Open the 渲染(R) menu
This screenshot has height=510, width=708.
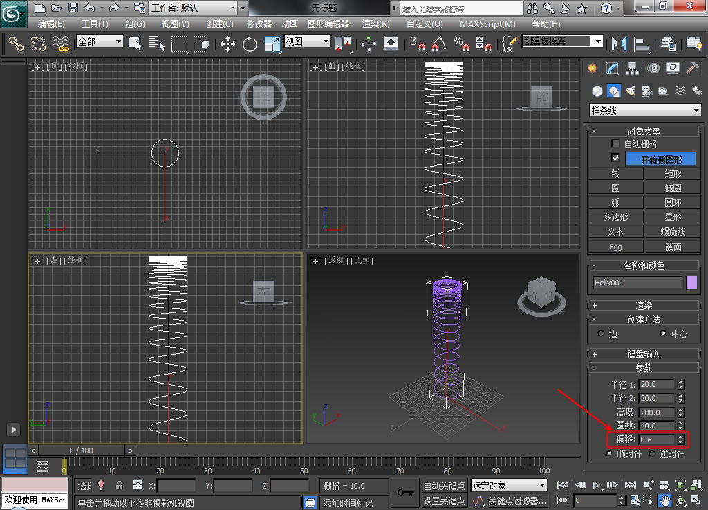point(376,23)
